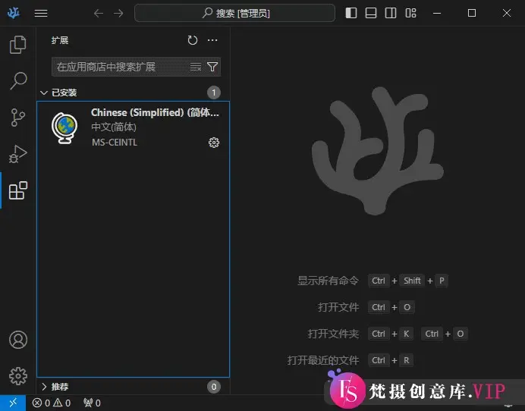Click the 打开文件 shortcut label

pos(338,307)
